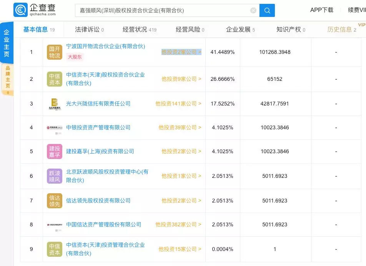The width and height of the screenshot is (366, 266).
Task: Open 光大兴陇信托有限责任公司 link
Action: point(98,104)
